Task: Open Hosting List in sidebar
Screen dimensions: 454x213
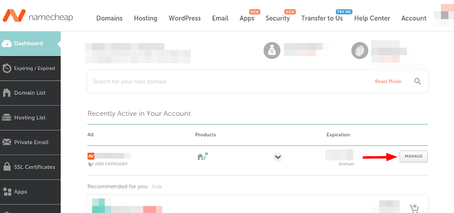Action: (x=30, y=118)
